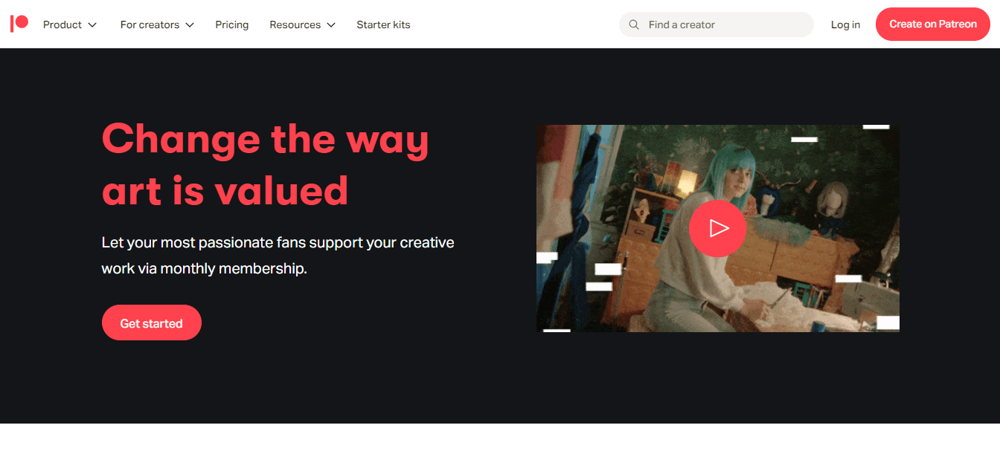This screenshot has height=457, width=1000.
Task: Expand the chevron next to Resources
Action: (331, 25)
